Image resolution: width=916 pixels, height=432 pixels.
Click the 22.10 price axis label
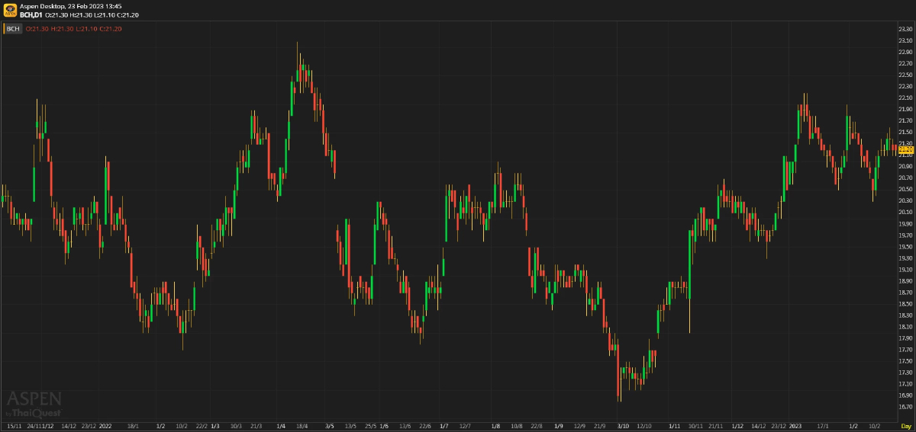[x=906, y=98]
